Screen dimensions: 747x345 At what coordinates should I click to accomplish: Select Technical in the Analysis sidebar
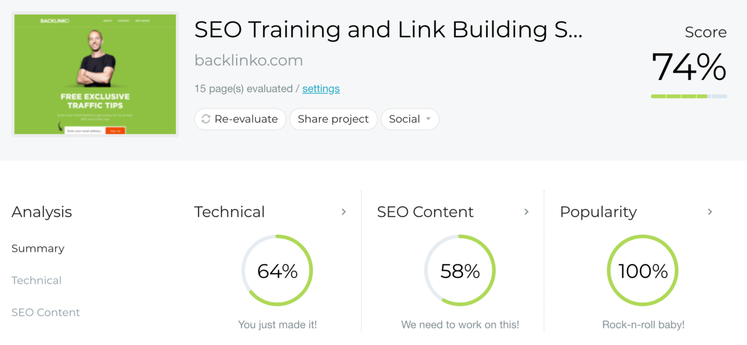(x=36, y=280)
